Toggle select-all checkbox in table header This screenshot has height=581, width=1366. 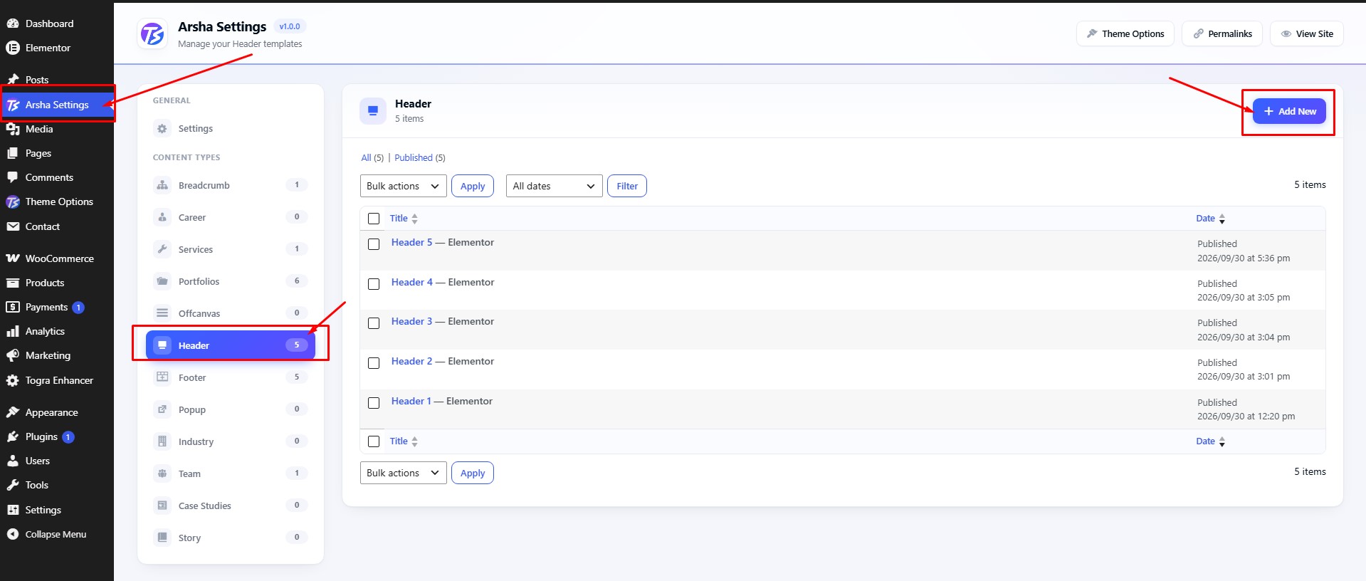pyautogui.click(x=374, y=219)
